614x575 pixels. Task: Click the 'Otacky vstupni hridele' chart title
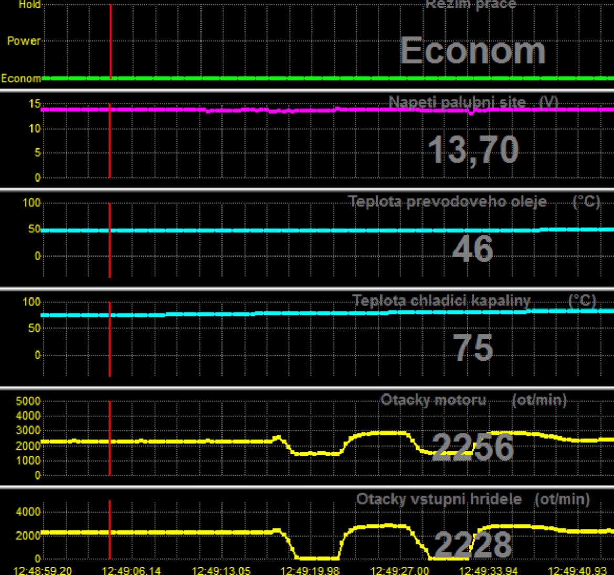pos(439,499)
